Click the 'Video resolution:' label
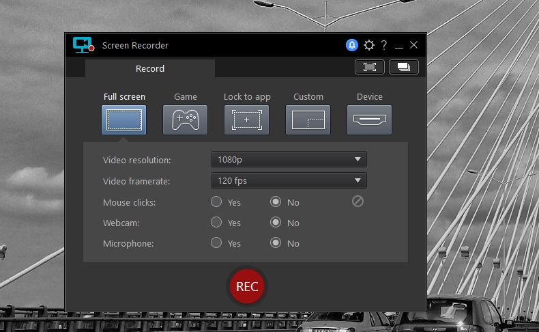 click(x=137, y=161)
